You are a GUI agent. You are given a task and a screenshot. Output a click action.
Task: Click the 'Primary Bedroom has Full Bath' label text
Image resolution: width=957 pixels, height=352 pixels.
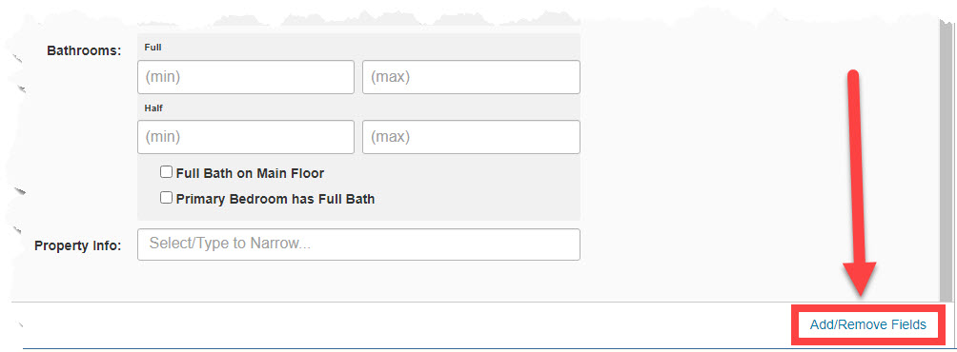point(275,199)
